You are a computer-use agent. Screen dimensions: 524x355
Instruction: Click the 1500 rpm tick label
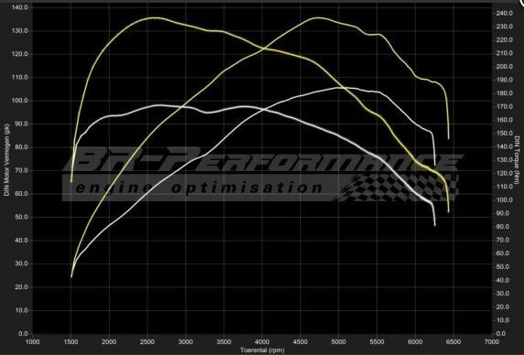pos(70,342)
